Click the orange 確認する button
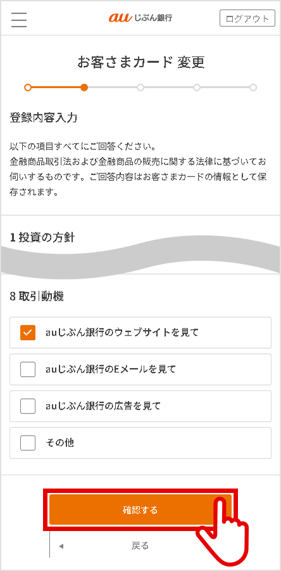 point(140,510)
